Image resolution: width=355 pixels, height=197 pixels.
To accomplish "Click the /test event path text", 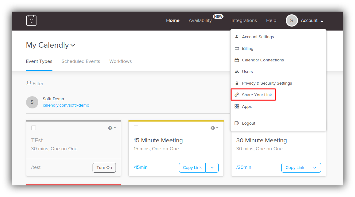I will 36,167.
